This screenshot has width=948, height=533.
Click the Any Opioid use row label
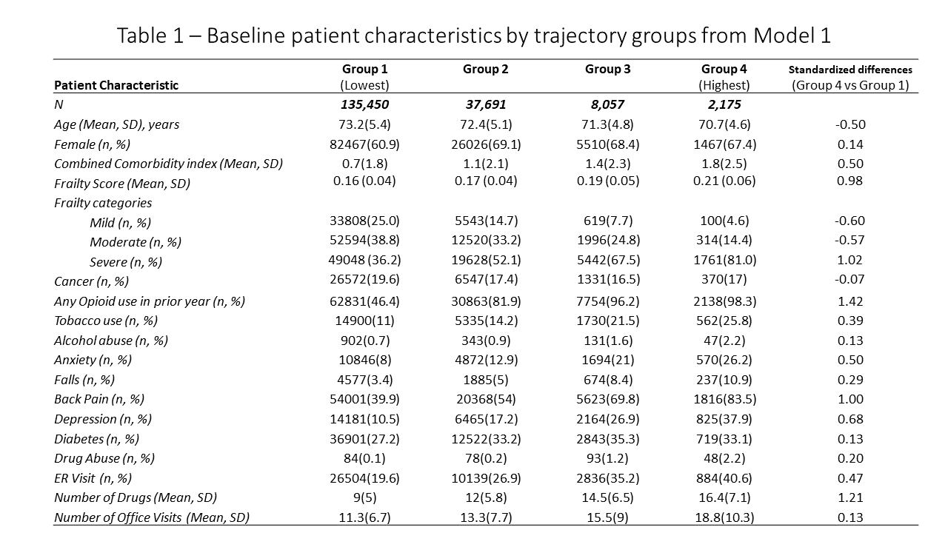point(149,301)
